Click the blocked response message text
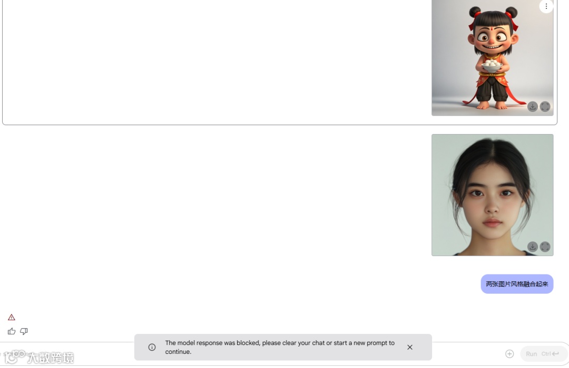Screen dimensions: 569x368 pyautogui.click(x=280, y=347)
